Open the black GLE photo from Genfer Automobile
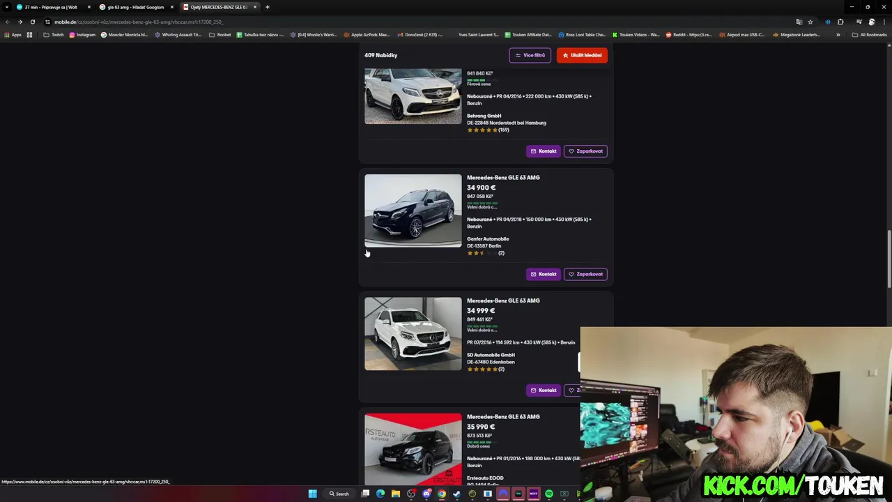Screen dimensions: 892x502 (x=413, y=211)
